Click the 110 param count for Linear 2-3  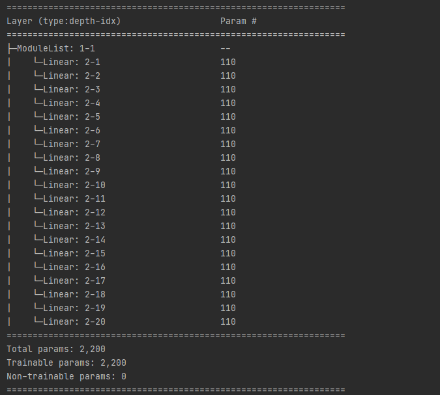[228, 89]
